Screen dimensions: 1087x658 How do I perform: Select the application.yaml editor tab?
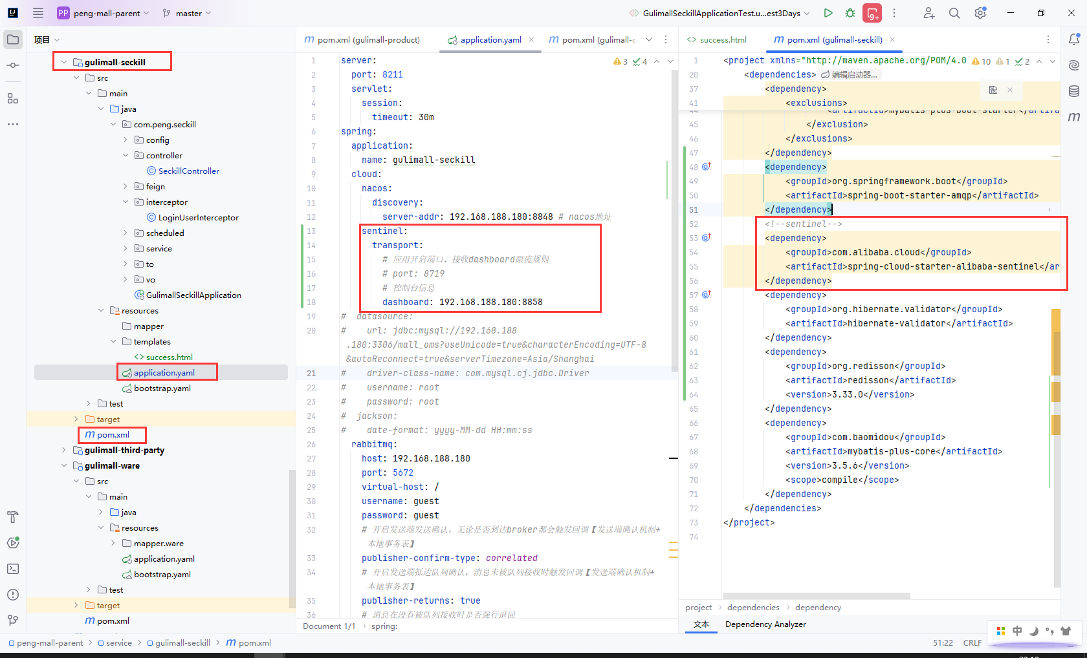(490, 39)
